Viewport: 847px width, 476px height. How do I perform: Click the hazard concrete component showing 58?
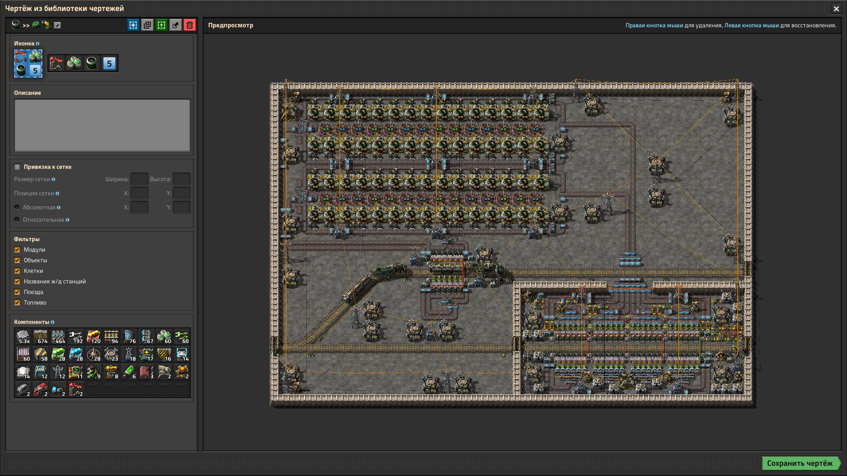tap(41, 354)
